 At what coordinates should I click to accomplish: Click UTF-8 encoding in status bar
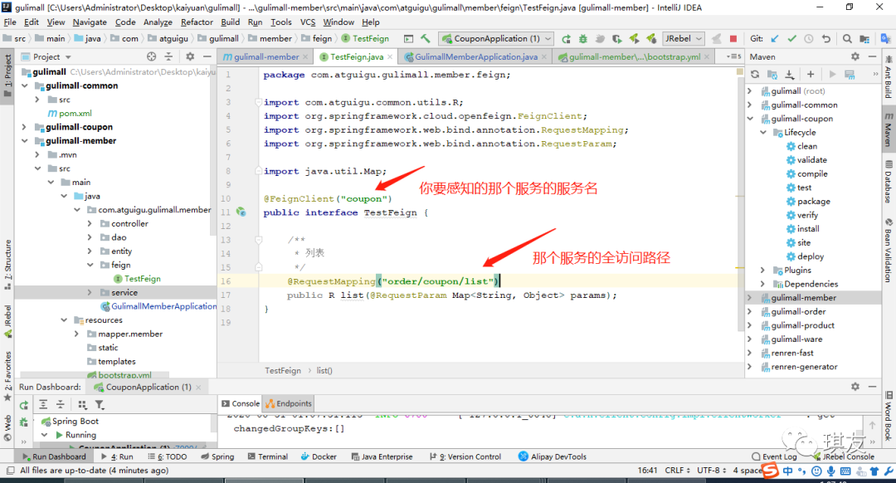coord(712,471)
